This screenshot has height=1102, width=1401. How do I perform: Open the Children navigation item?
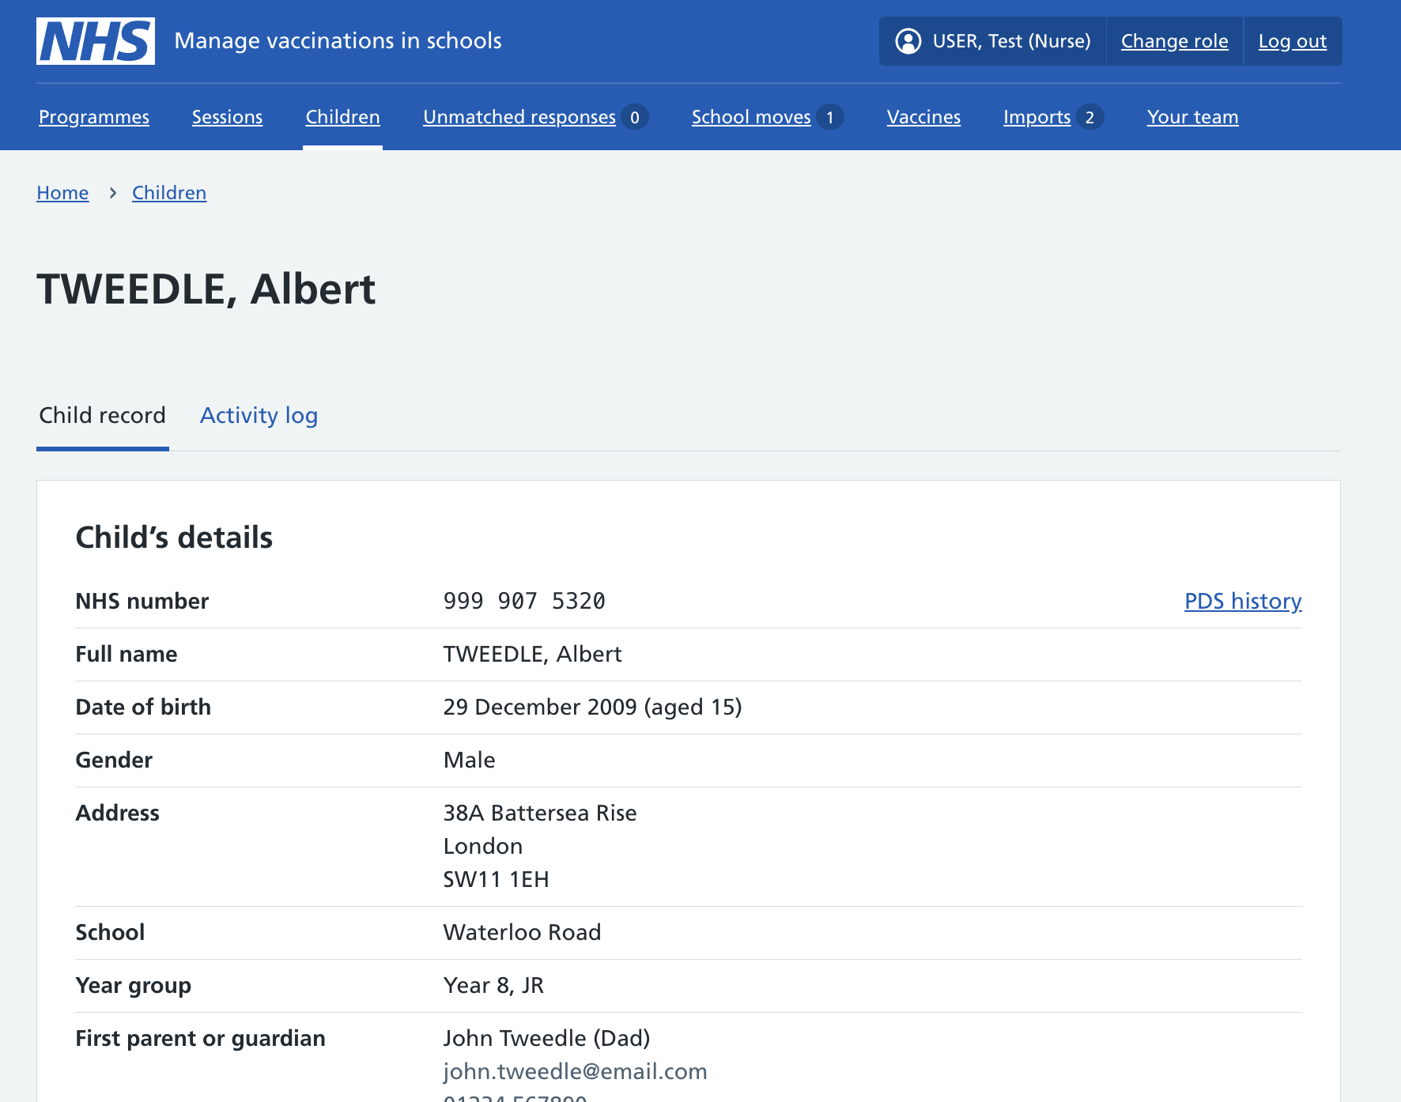342,117
